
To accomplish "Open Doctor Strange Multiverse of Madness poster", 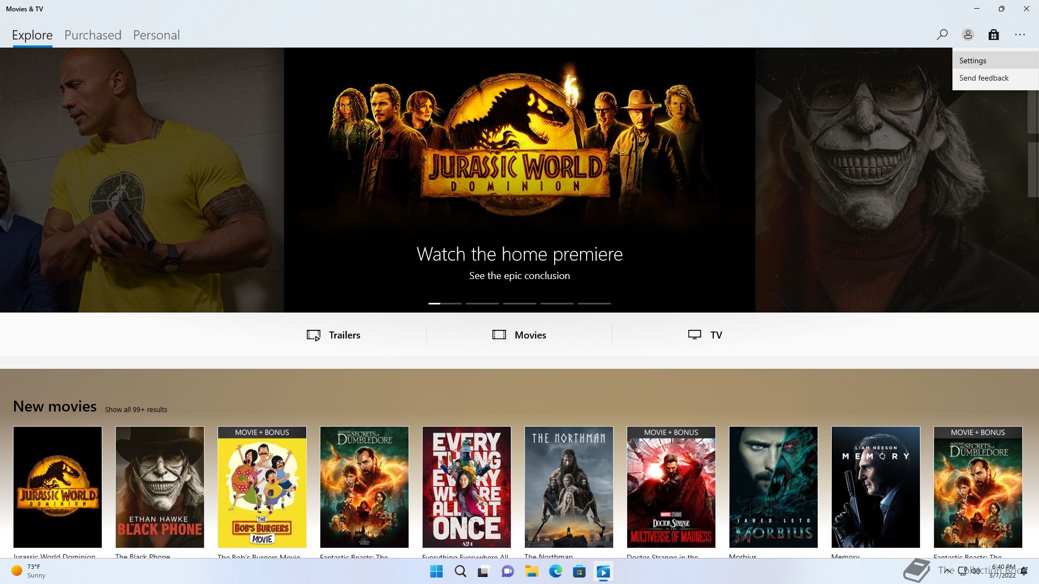I will pos(671,487).
